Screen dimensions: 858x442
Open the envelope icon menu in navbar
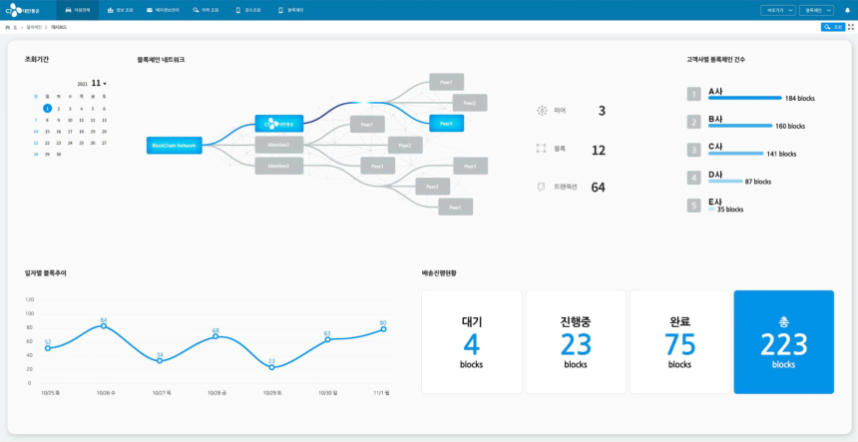tap(160, 10)
